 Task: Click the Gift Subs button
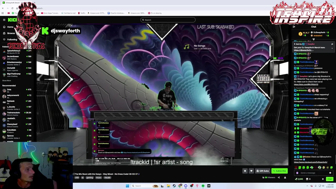click(262, 171)
